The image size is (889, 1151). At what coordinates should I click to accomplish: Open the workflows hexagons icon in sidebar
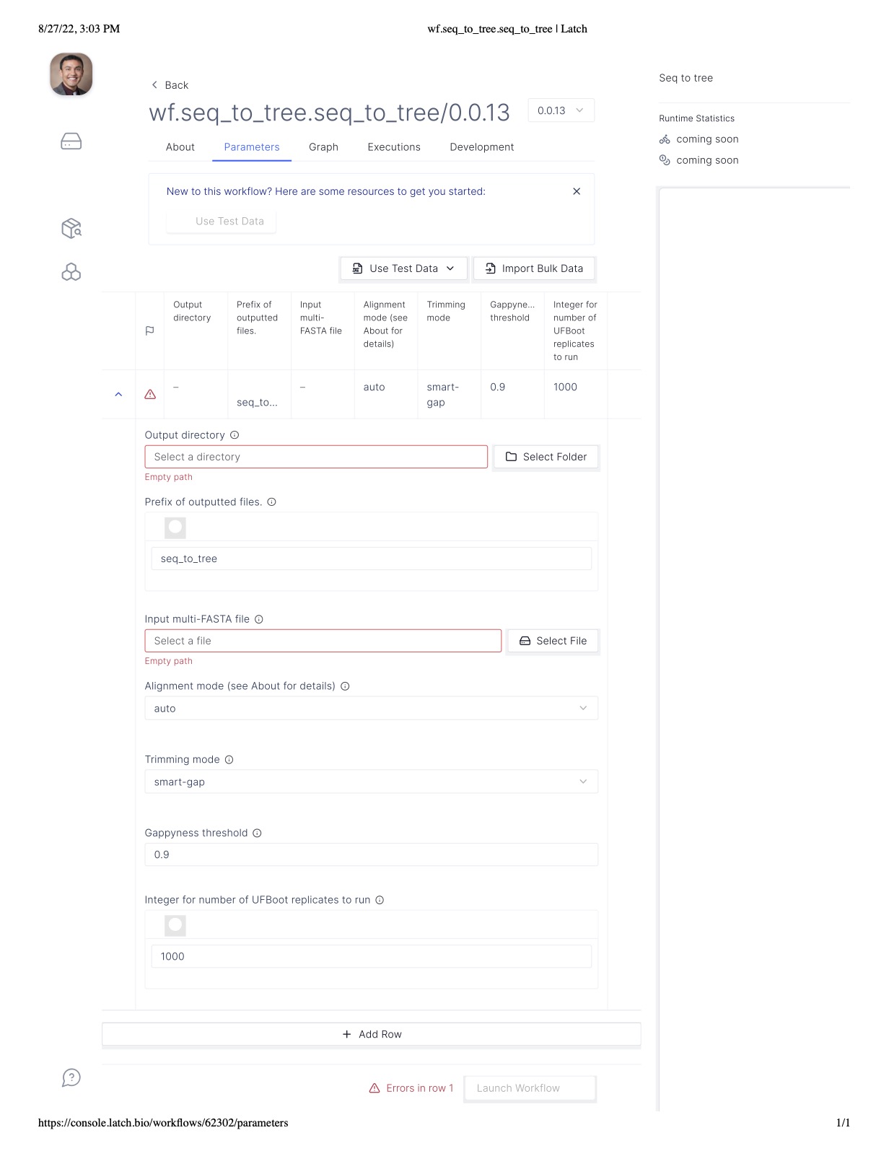point(71,272)
